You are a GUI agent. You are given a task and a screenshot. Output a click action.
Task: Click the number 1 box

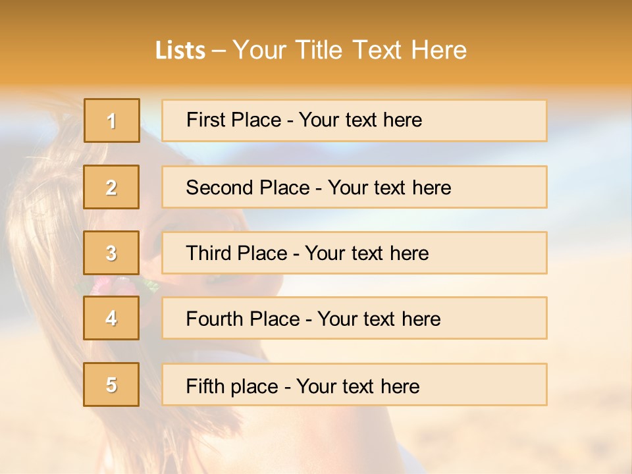(111, 120)
